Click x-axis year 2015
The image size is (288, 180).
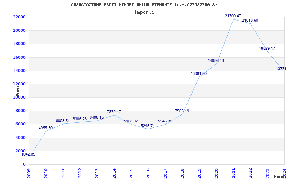pyautogui.click(x=131, y=174)
